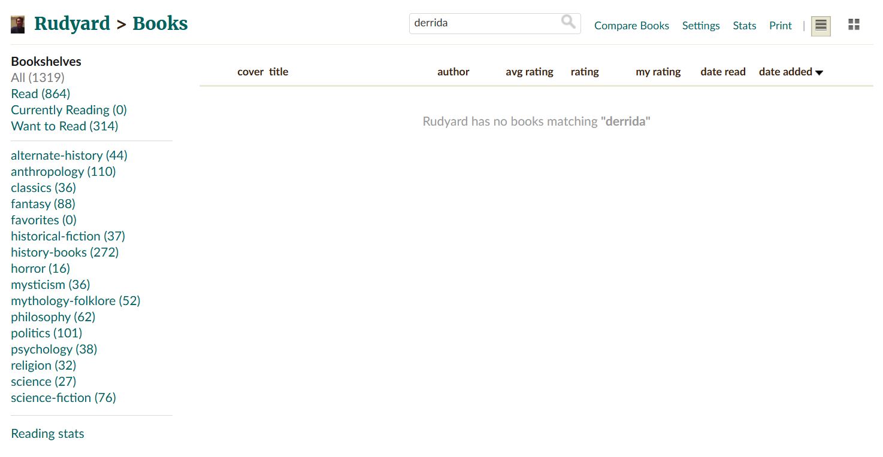Click Rudyard's profile avatar
Viewport: 883px width, 457px height.
click(x=18, y=25)
